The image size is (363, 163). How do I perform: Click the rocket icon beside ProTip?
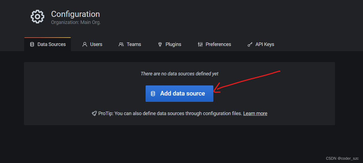[x=94, y=113]
